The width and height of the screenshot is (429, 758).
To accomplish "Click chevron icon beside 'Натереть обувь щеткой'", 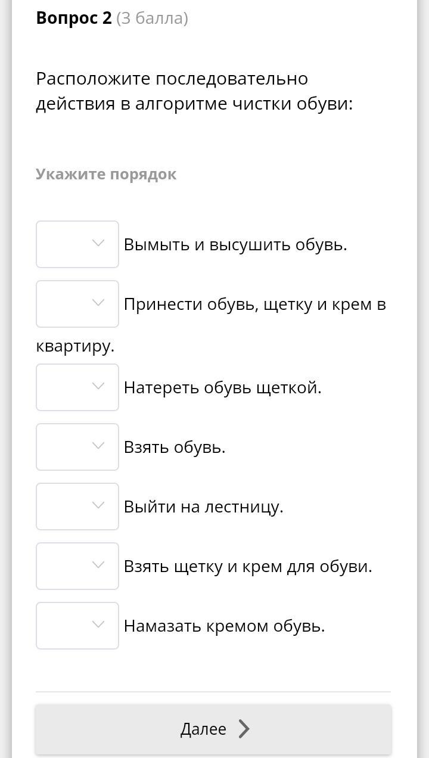I will pyautogui.click(x=98, y=386).
